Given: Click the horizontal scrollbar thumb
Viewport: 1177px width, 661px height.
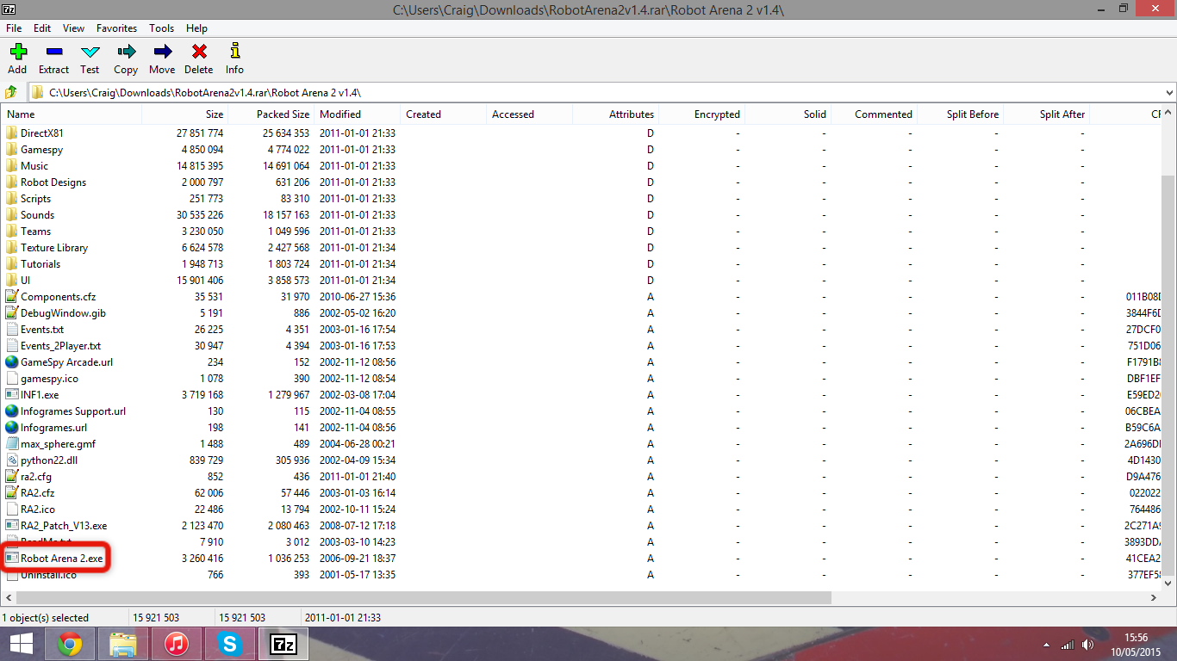Looking at the screenshot, I should 423,597.
